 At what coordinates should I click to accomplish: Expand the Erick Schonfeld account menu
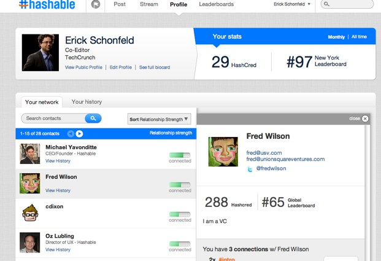[x=292, y=4]
